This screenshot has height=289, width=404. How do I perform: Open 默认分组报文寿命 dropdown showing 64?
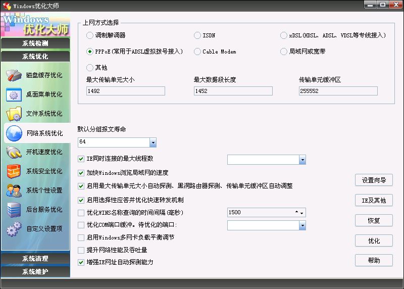coord(153,142)
